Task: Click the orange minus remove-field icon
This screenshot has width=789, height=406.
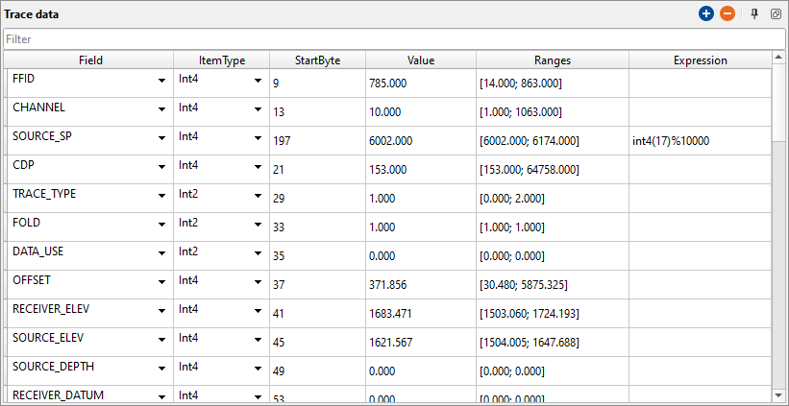Action: (x=727, y=13)
